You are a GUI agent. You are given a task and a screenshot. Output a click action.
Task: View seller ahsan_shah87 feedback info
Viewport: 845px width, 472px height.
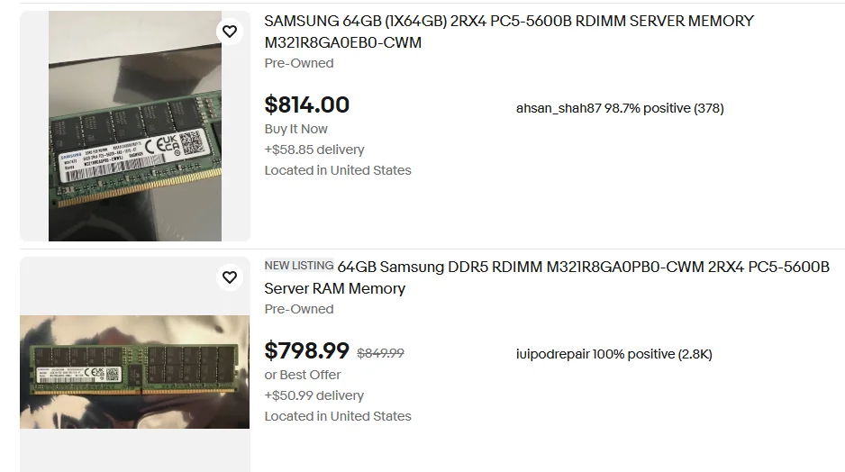coord(620,108)
